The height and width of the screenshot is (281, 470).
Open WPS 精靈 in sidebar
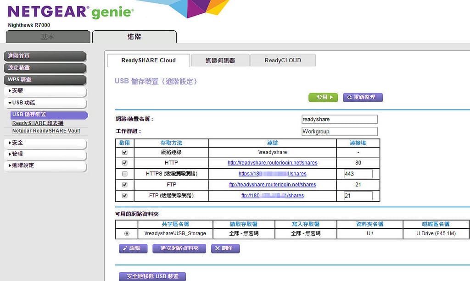[45, 79]
